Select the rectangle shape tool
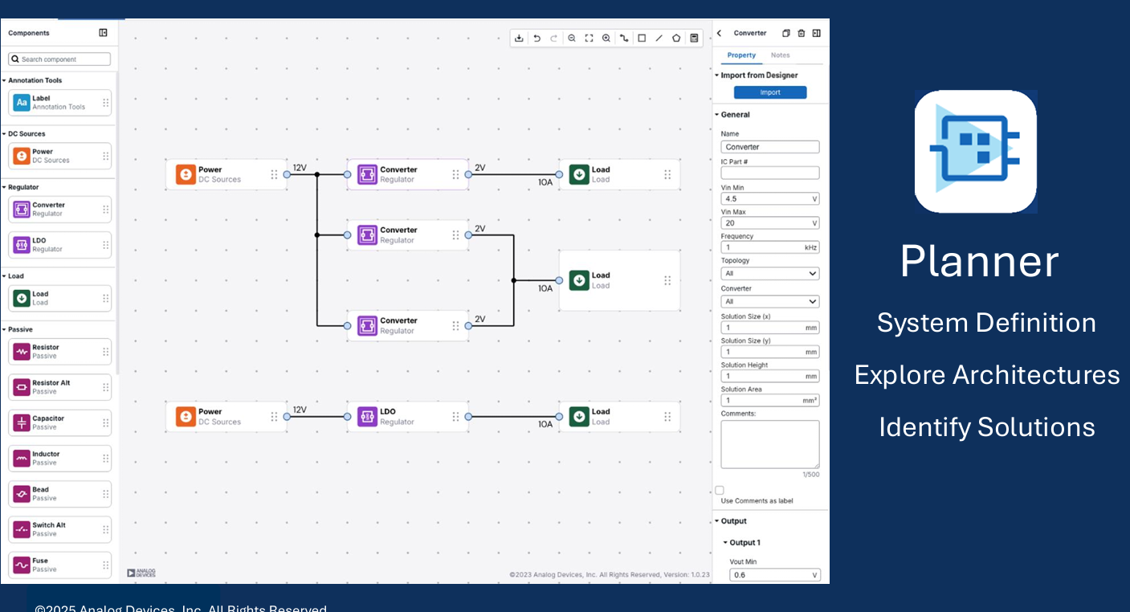Viewport: 1130px width, 612px height. tap(642, 38)
